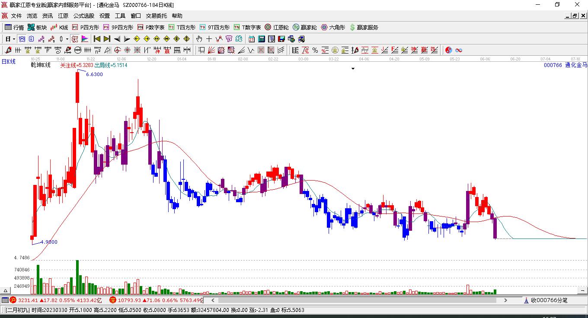This screenshot has width=588, height=318.
Task: Open 赢家服务 service page
Action: click(x=364, y=27)
